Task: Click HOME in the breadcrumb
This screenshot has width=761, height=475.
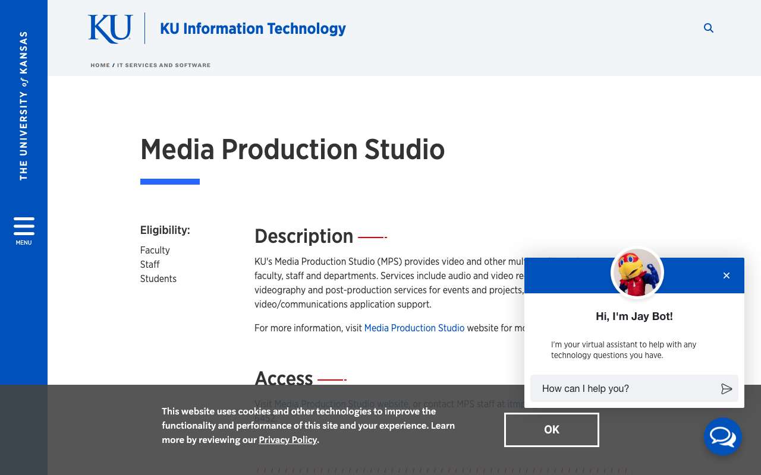Action: point(100,65)
